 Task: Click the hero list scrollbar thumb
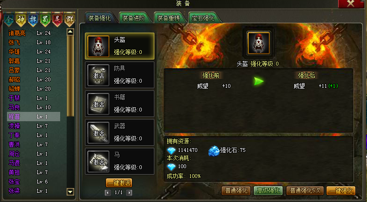pyautogui.click(x=70, y=76)
